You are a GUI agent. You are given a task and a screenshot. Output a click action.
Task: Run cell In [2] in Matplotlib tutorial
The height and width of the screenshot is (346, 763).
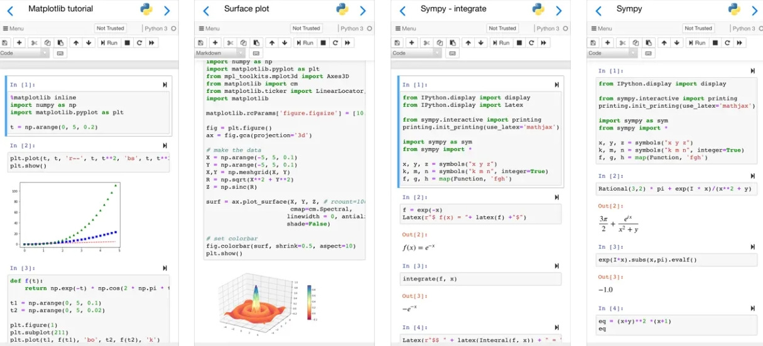coord(165,145)
